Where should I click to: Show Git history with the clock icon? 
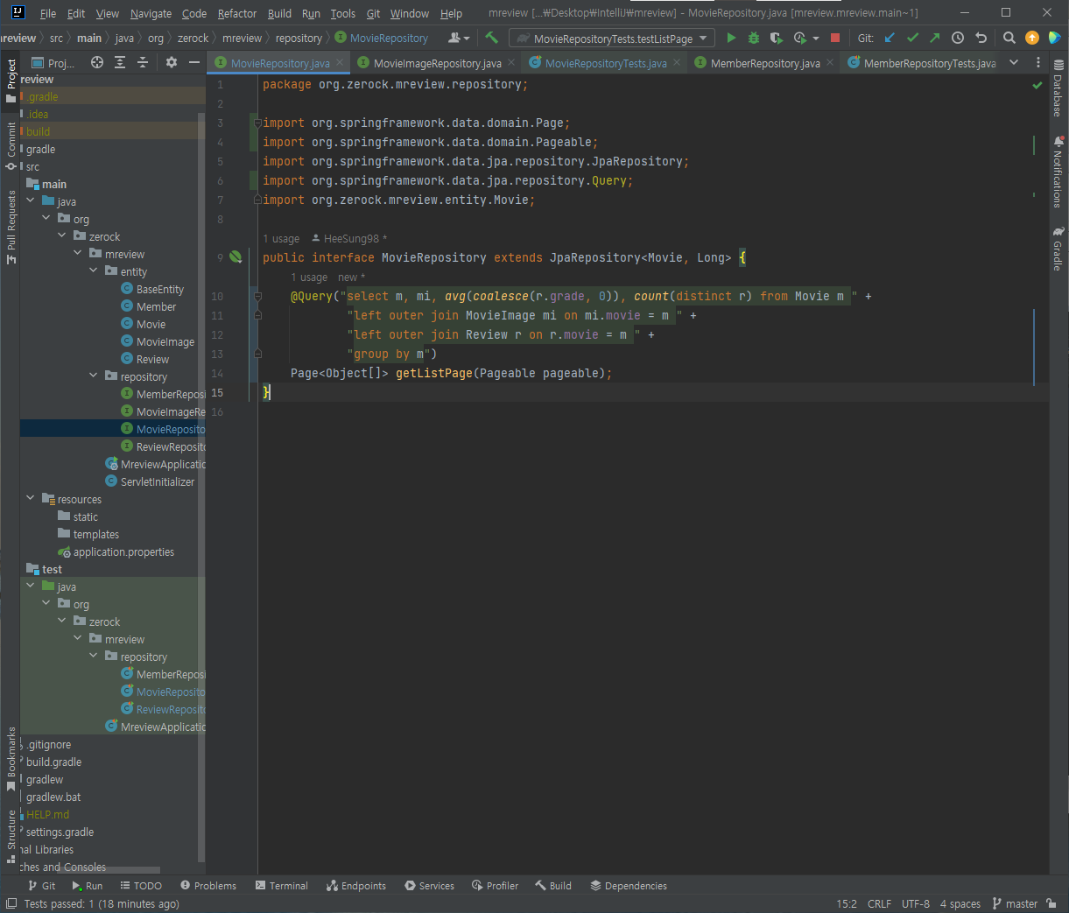coord(958,38)
